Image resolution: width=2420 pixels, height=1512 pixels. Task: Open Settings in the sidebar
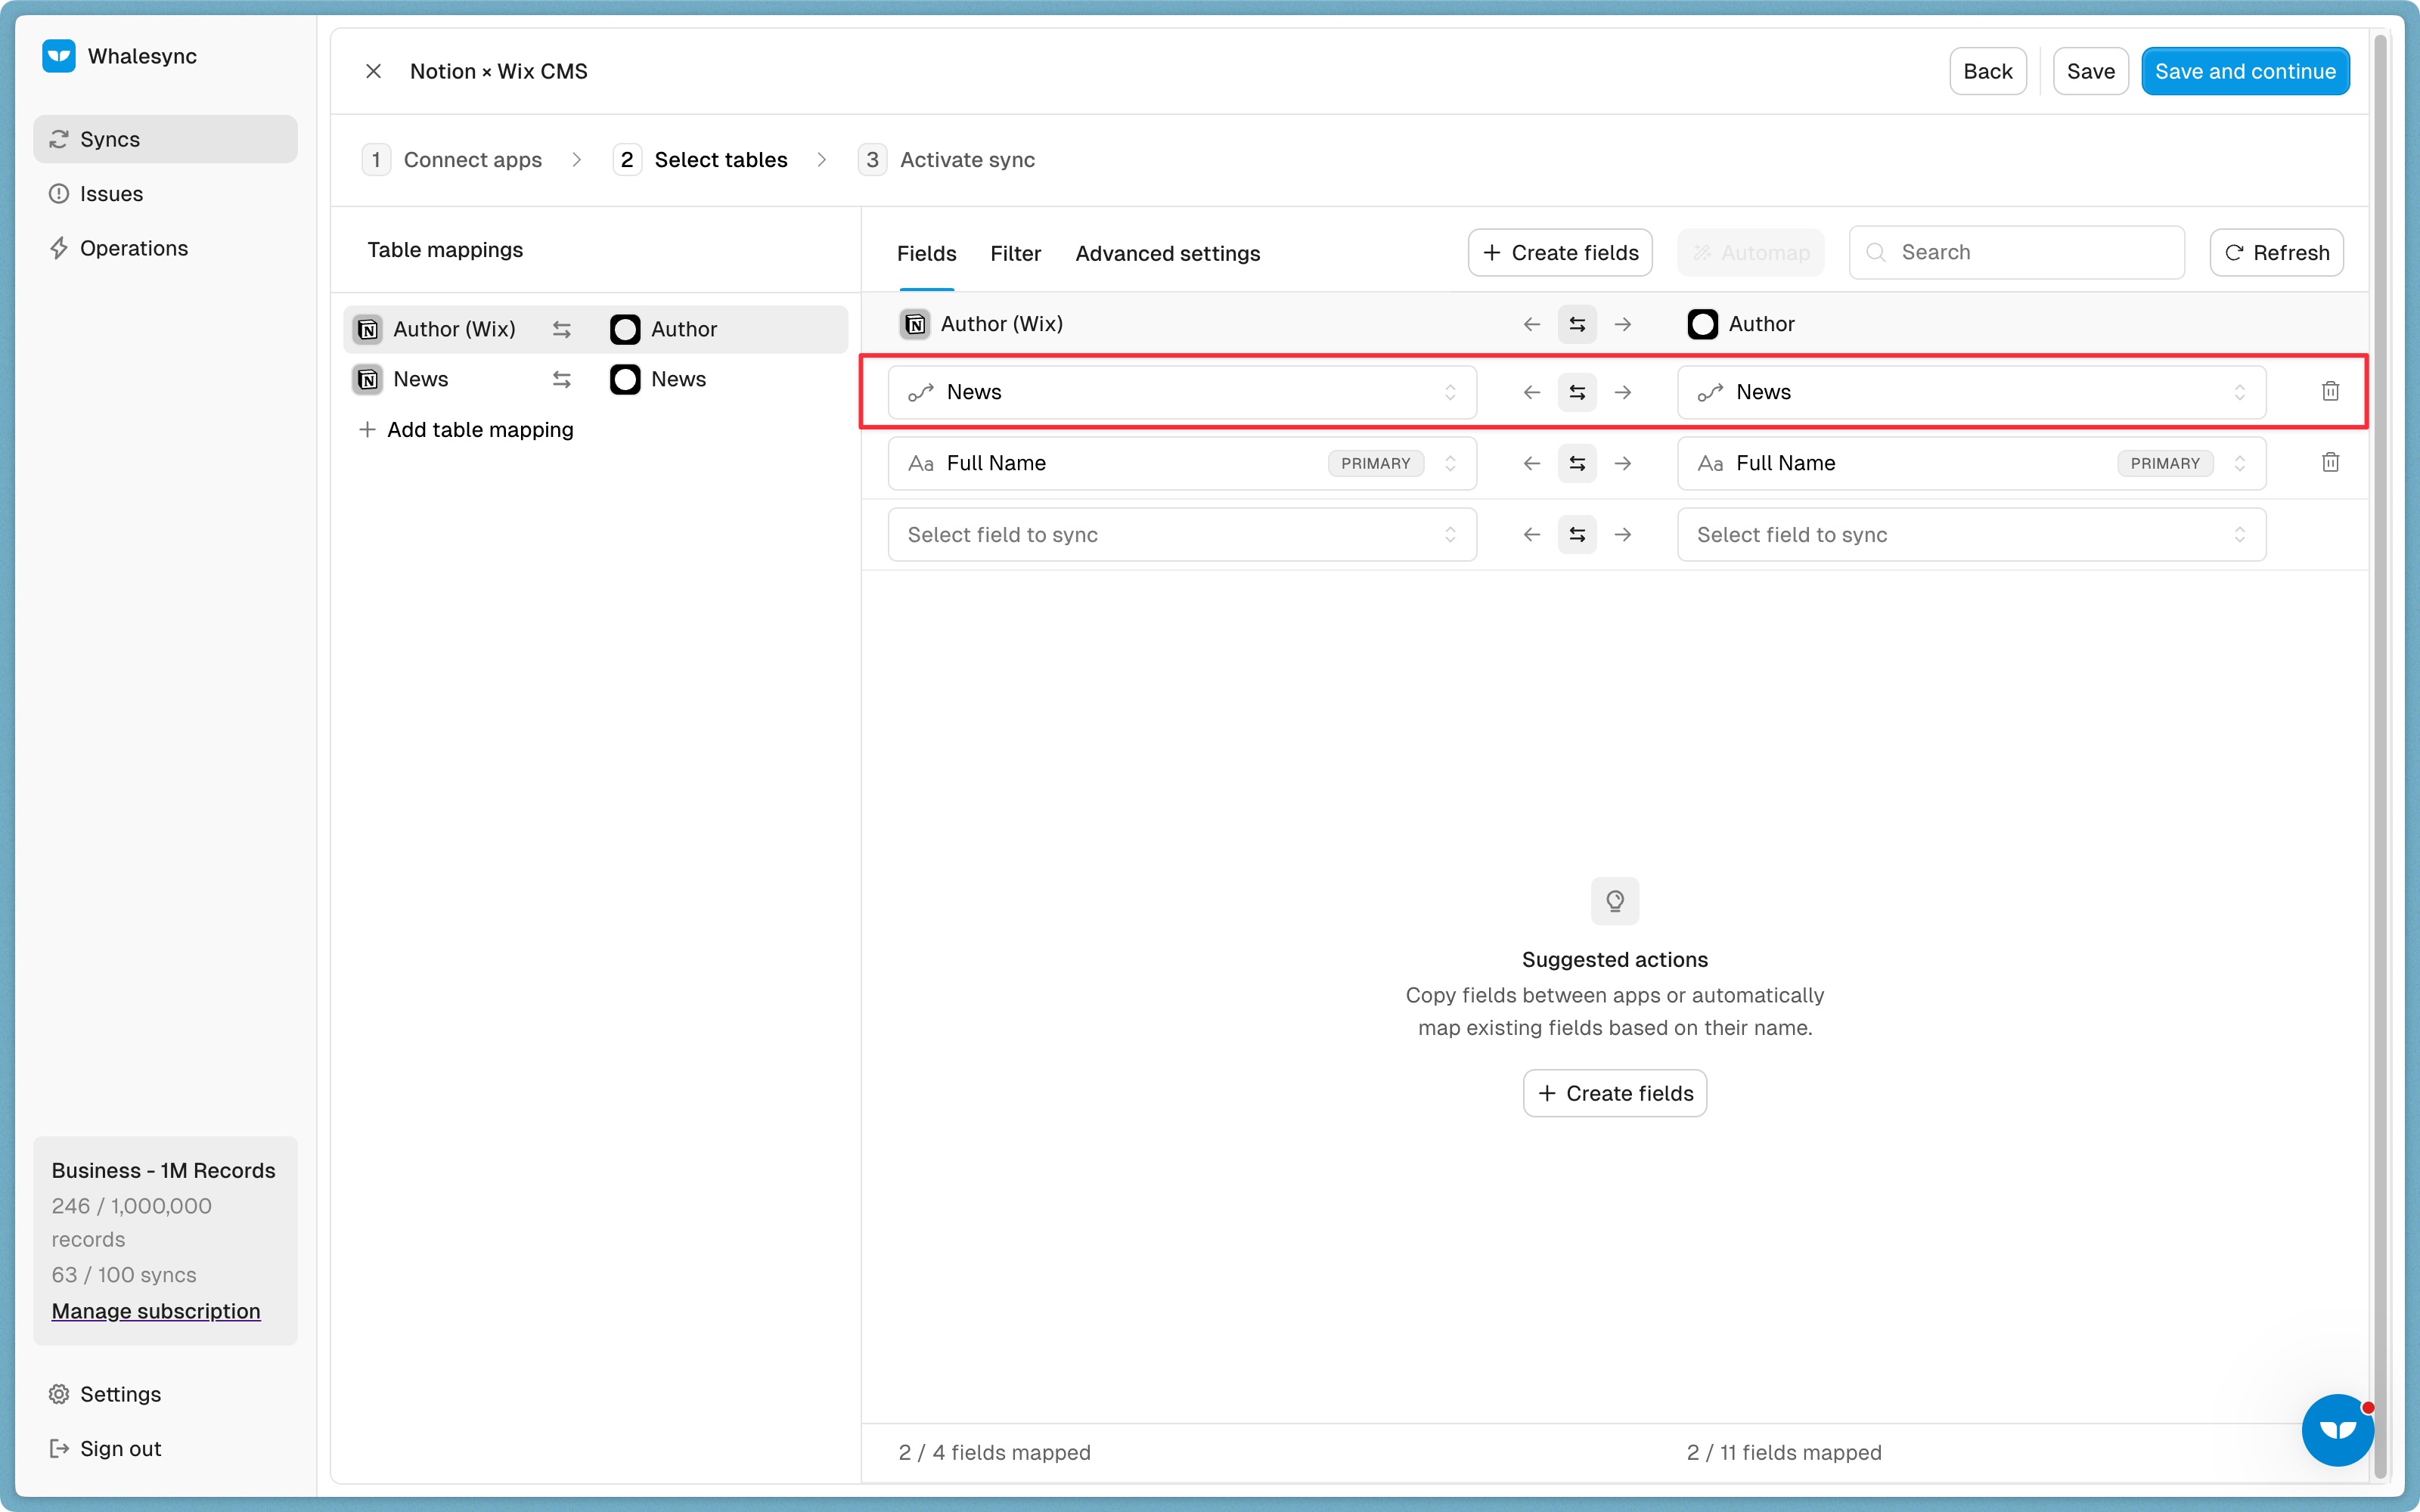click(x=120, y=1394)
